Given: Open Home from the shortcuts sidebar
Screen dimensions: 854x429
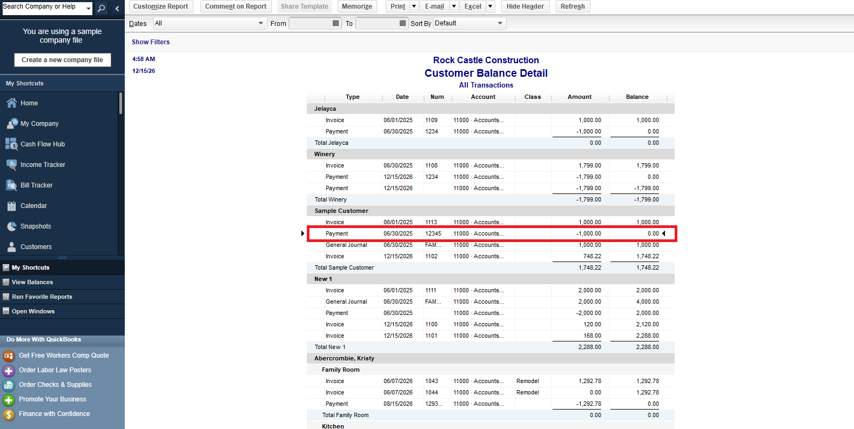Looking at the screenshot, I should click(29, 103).
